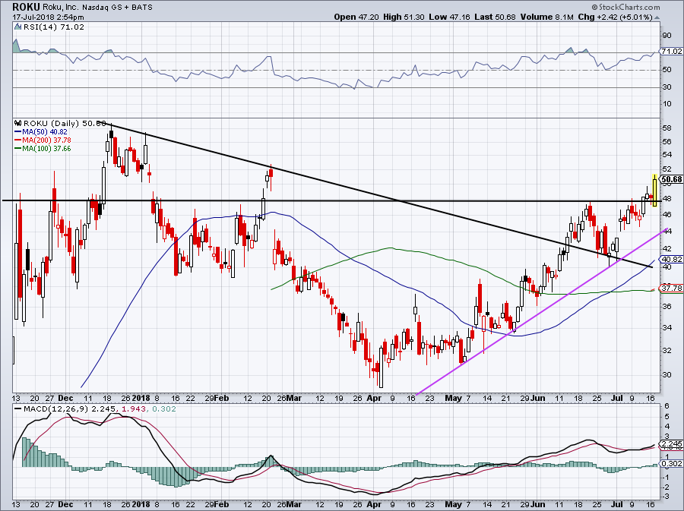684x511 pixels.
Task: Click the Apr label on the bottom MACD date axis
Action: [374, 505]
